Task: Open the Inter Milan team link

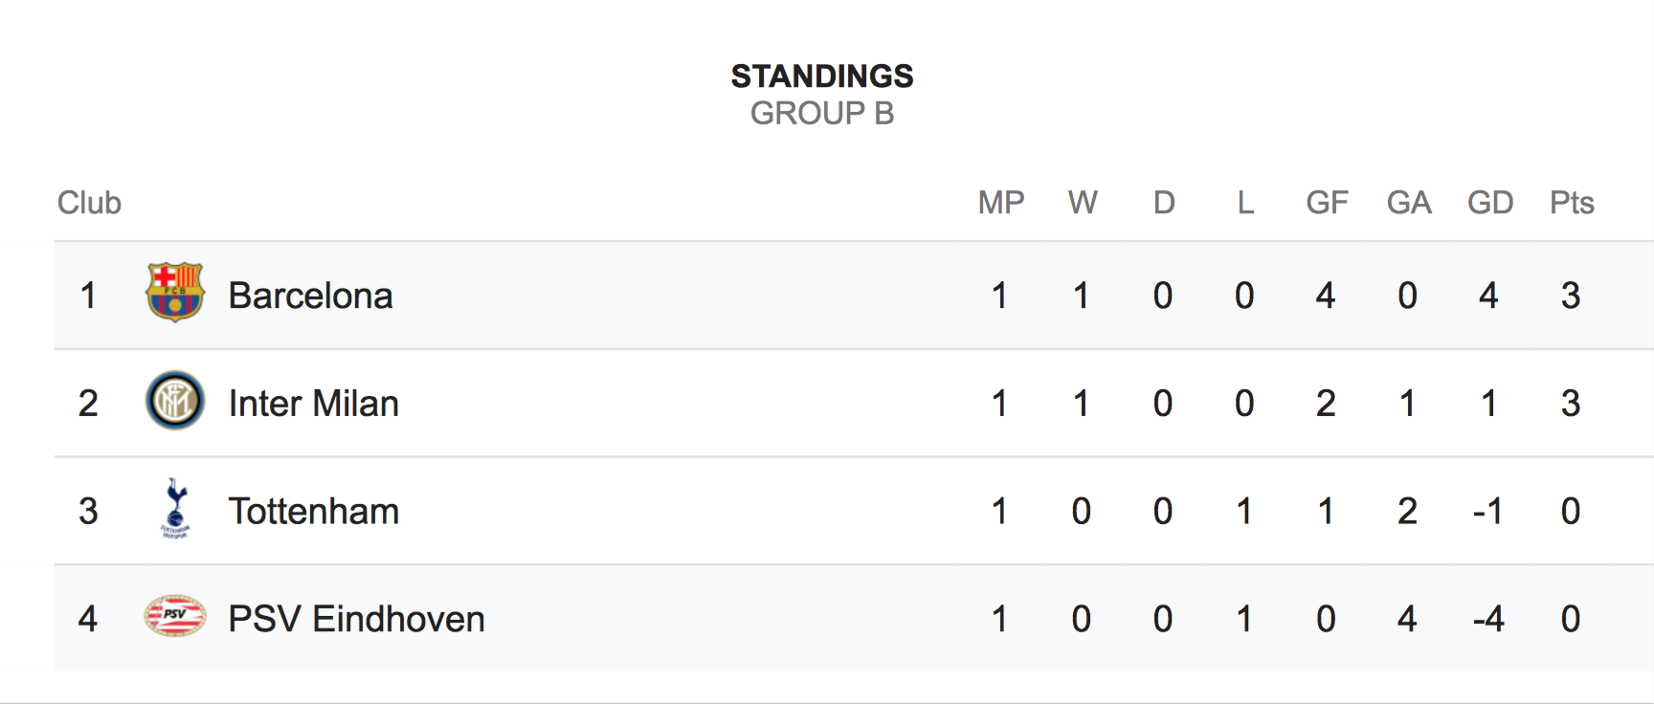Action: click(x=313, y=404)
